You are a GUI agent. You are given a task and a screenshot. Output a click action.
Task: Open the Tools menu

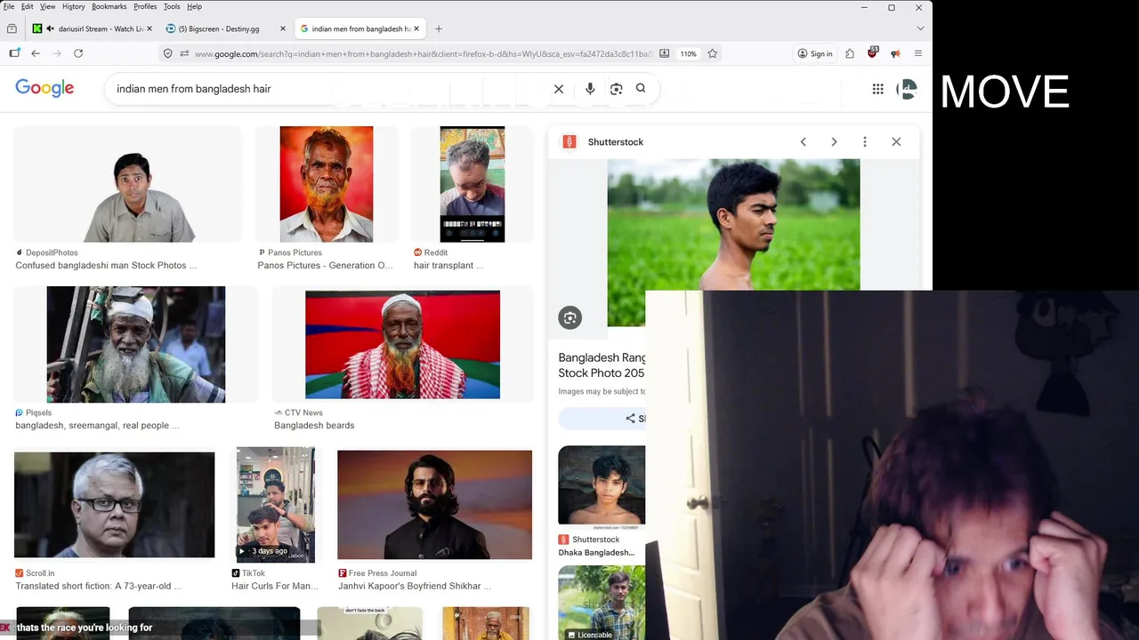pyautogui.click(x=172, y=6)
